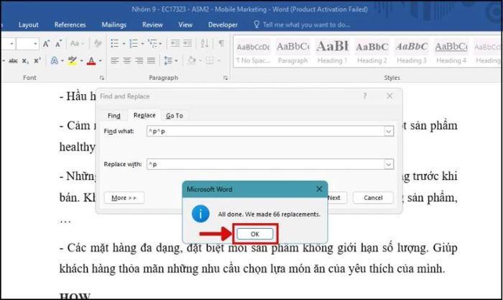Expand the Replace with dropdown arrow
The height and width of the screenshot is (300, 503).
pyautogui.click(x=389, y=164)
